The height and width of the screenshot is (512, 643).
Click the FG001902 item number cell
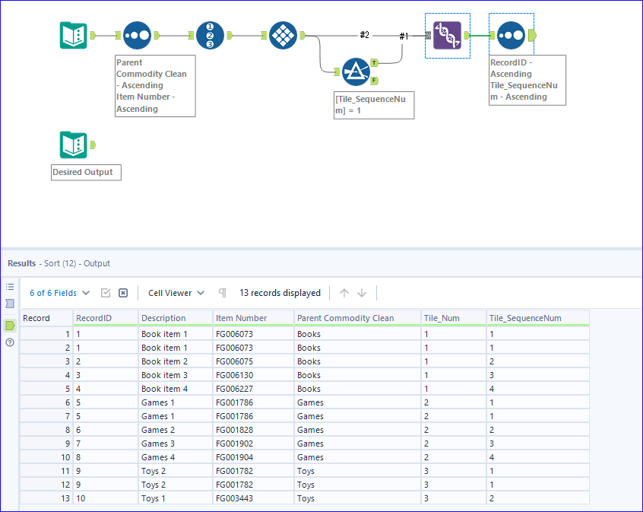pyautogui.click(x=253, y=444)
